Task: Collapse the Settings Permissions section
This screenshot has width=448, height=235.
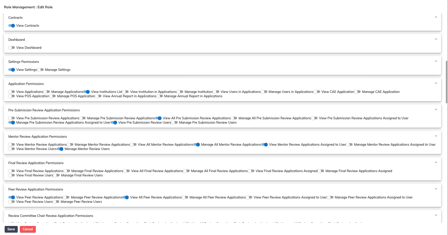Action: tap(436, 61)
